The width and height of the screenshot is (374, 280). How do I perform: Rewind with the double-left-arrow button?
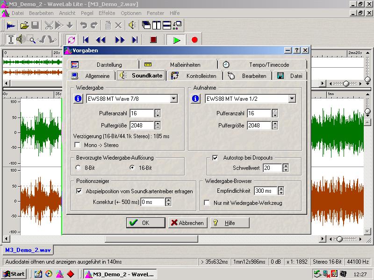click(101, 40)
